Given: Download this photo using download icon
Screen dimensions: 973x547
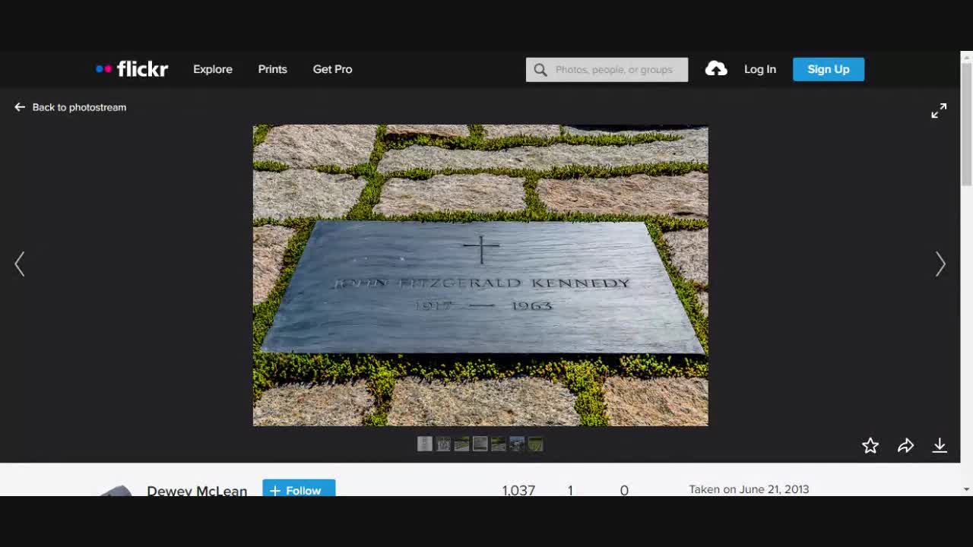Looking at the screenshot, I should pyautogui.click(x=940, y=446).
